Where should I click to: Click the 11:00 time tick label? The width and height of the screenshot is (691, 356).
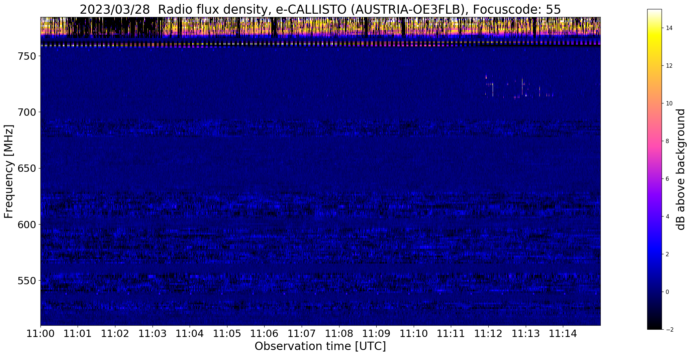pos(40,334)
